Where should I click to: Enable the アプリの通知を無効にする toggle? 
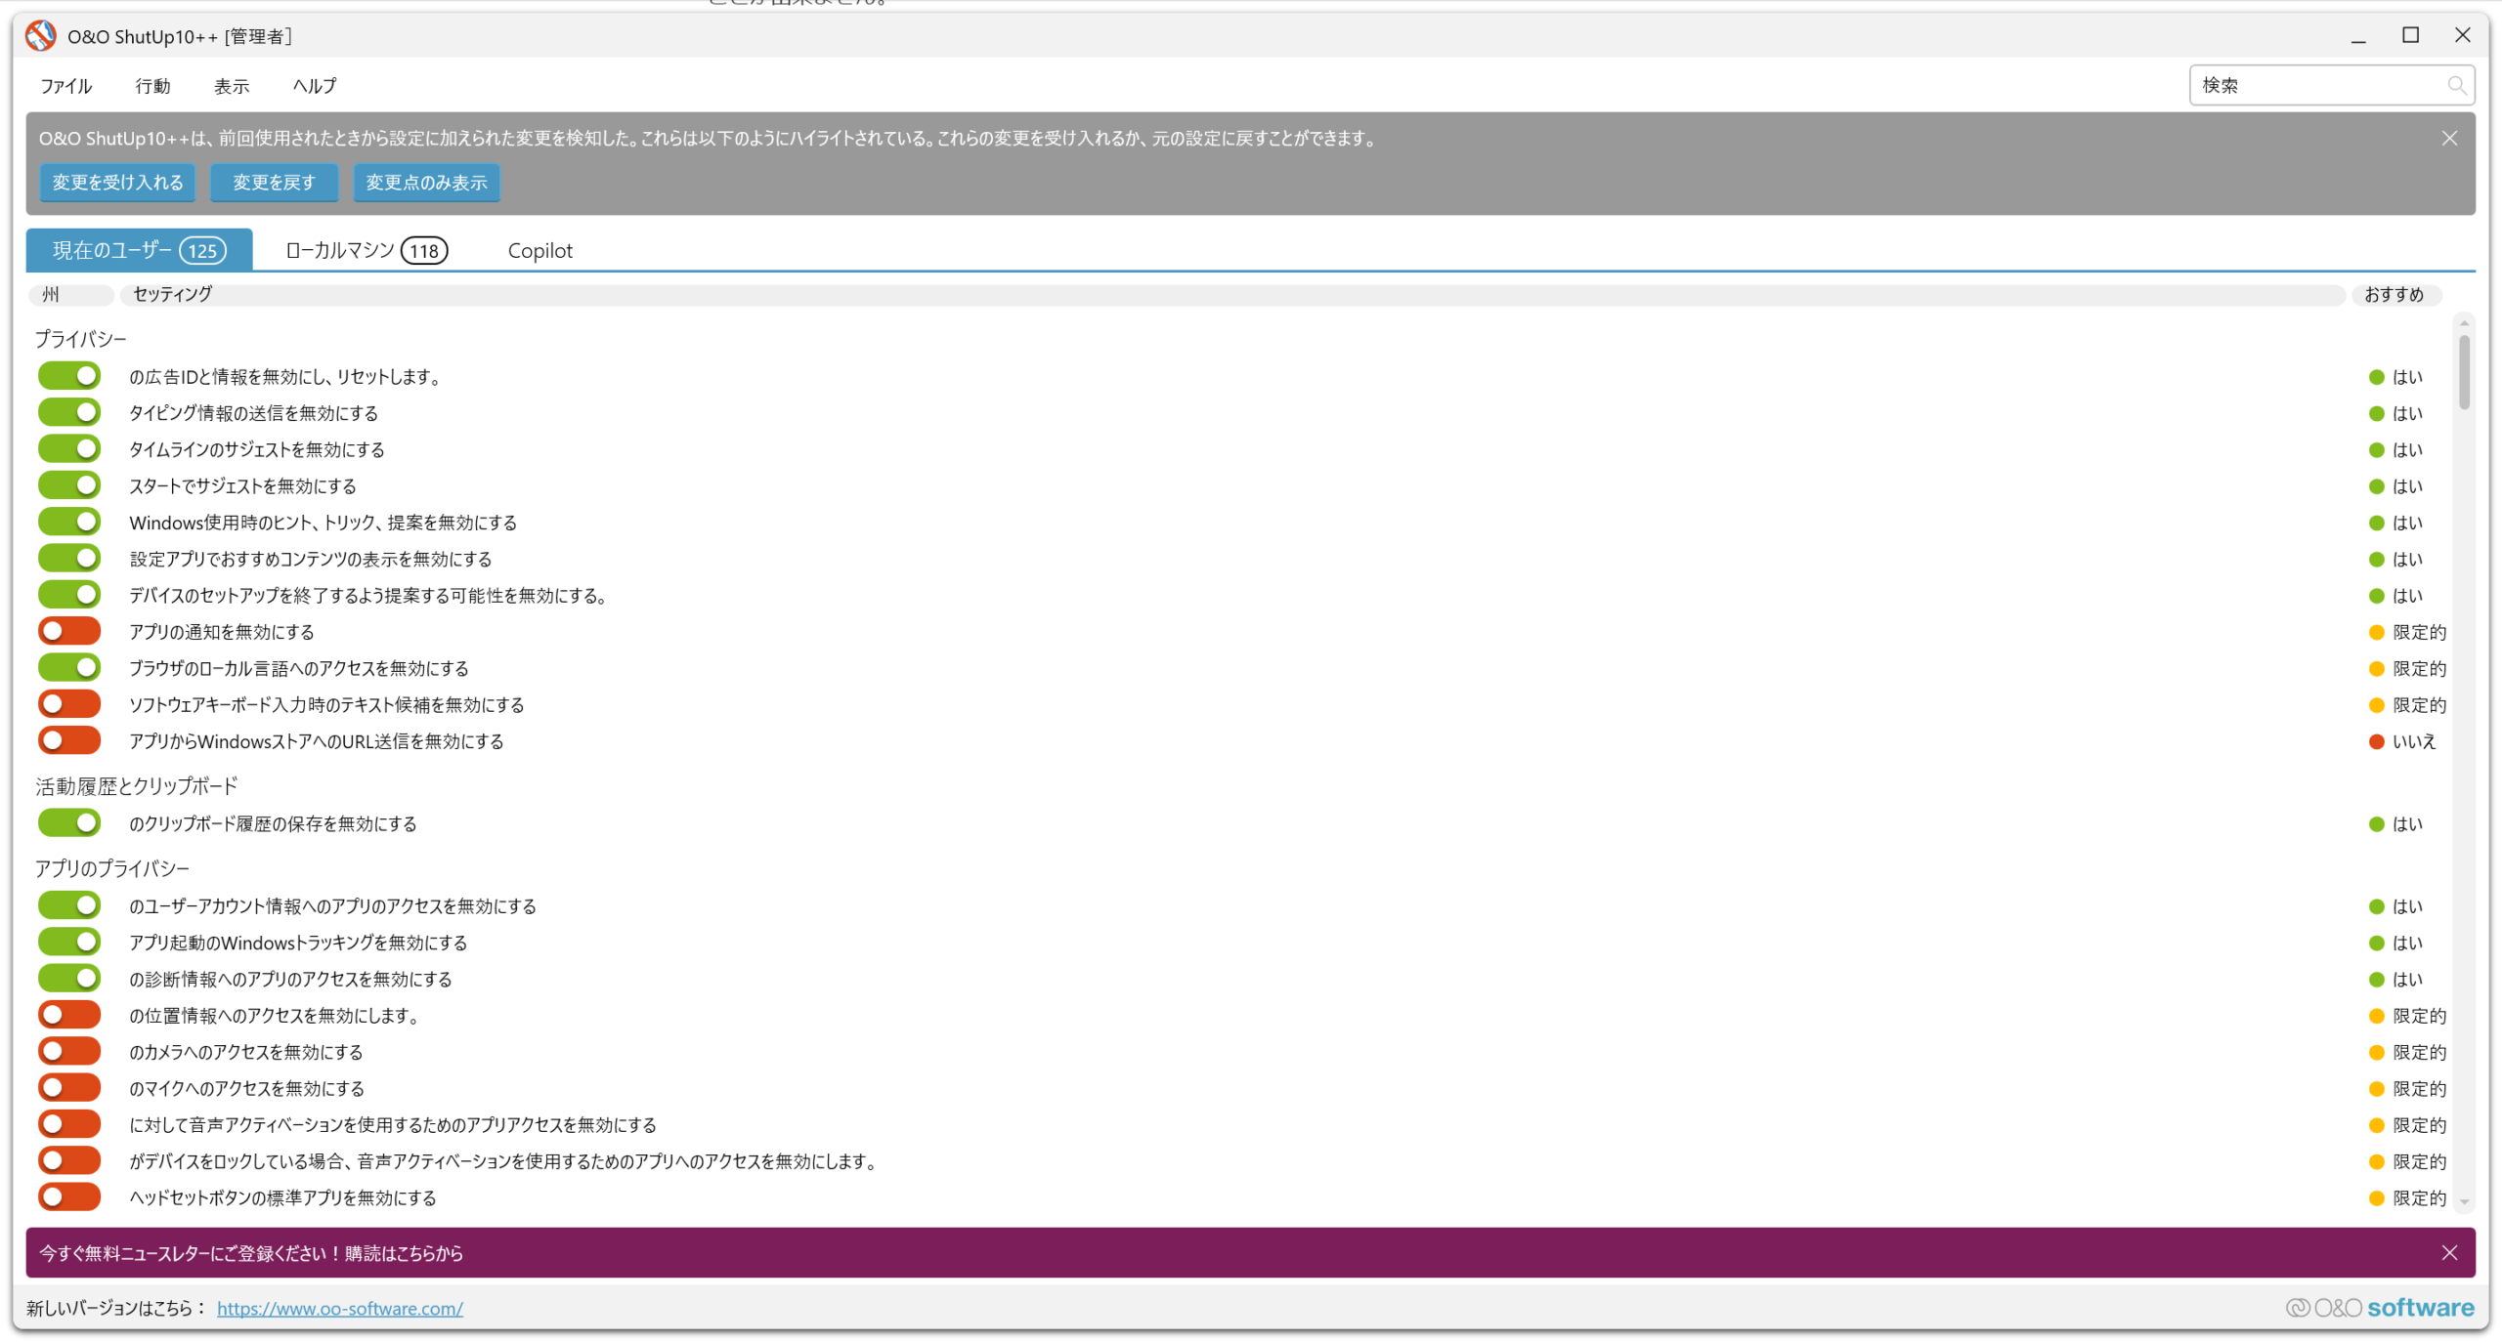[x=69, y=632]
